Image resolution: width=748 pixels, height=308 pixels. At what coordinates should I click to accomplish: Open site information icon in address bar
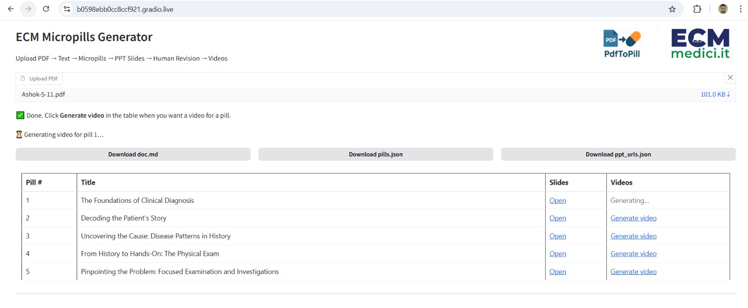pos(67,9)
